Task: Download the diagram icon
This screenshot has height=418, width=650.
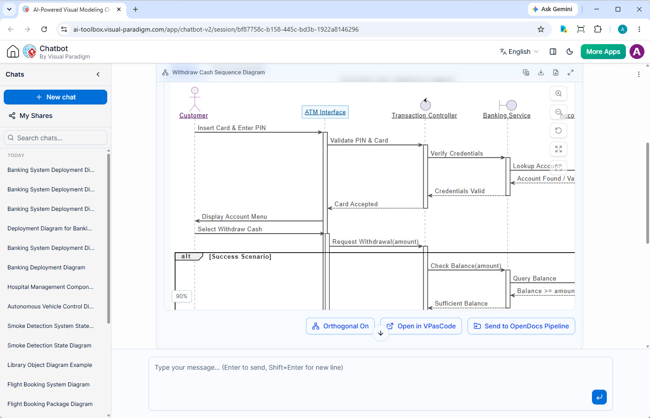Action: click(541, 72)
